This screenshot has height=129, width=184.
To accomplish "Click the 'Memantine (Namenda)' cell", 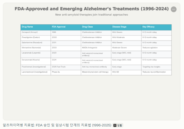I will coord(36,48).
